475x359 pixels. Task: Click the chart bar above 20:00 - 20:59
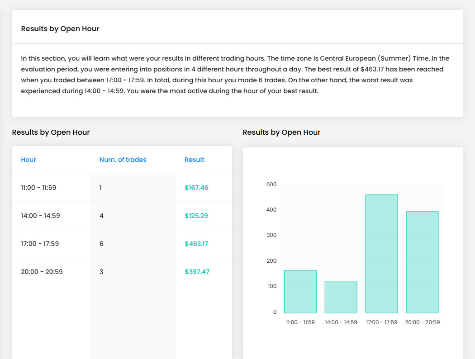[x=422, y=262]
